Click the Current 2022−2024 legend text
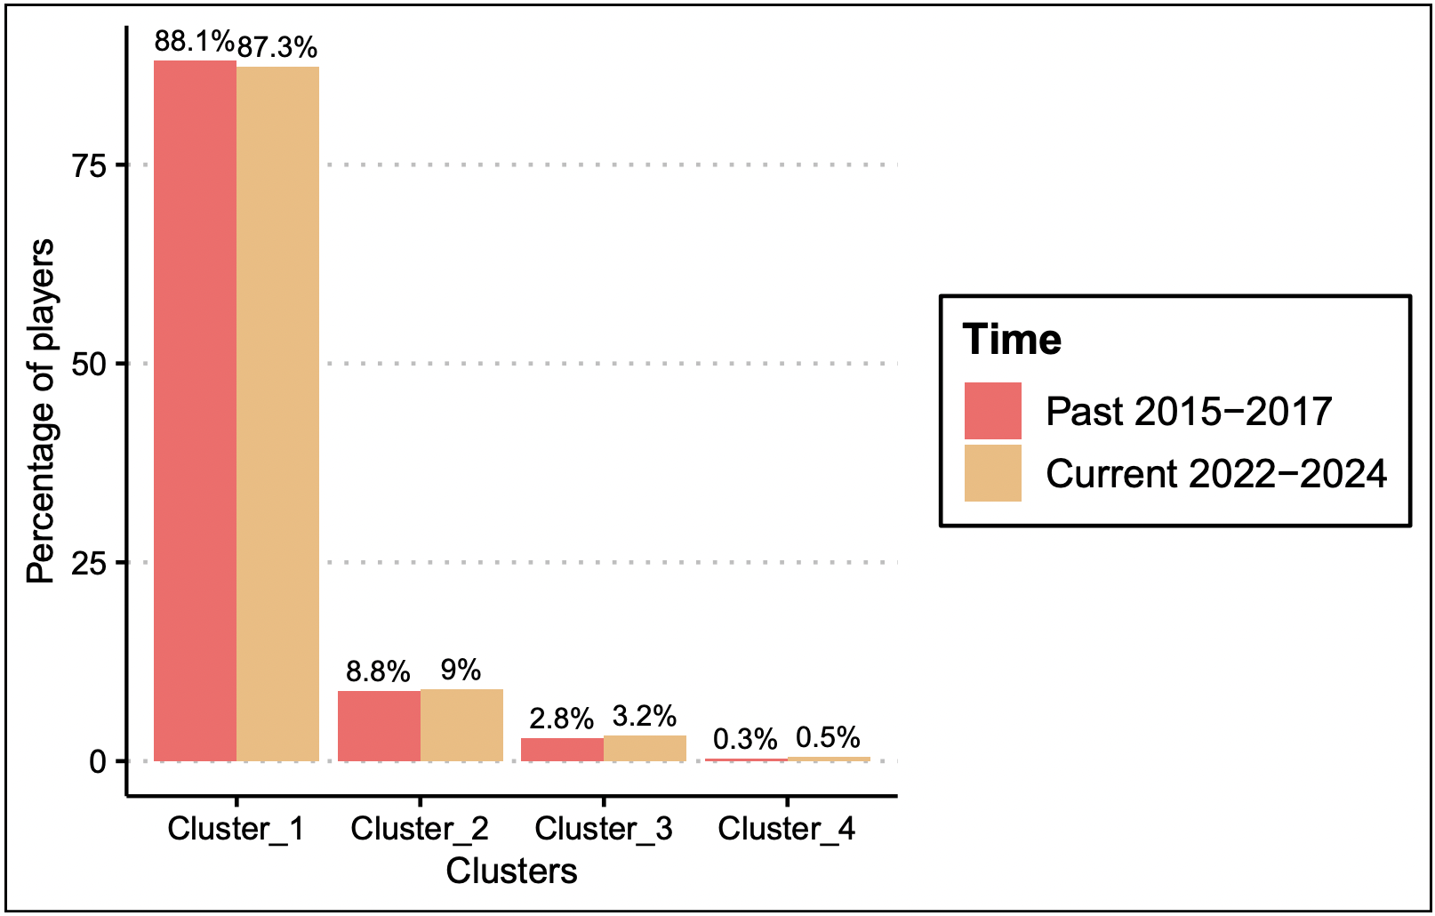Viewport: 1435px width, 916px height. 1216,473
